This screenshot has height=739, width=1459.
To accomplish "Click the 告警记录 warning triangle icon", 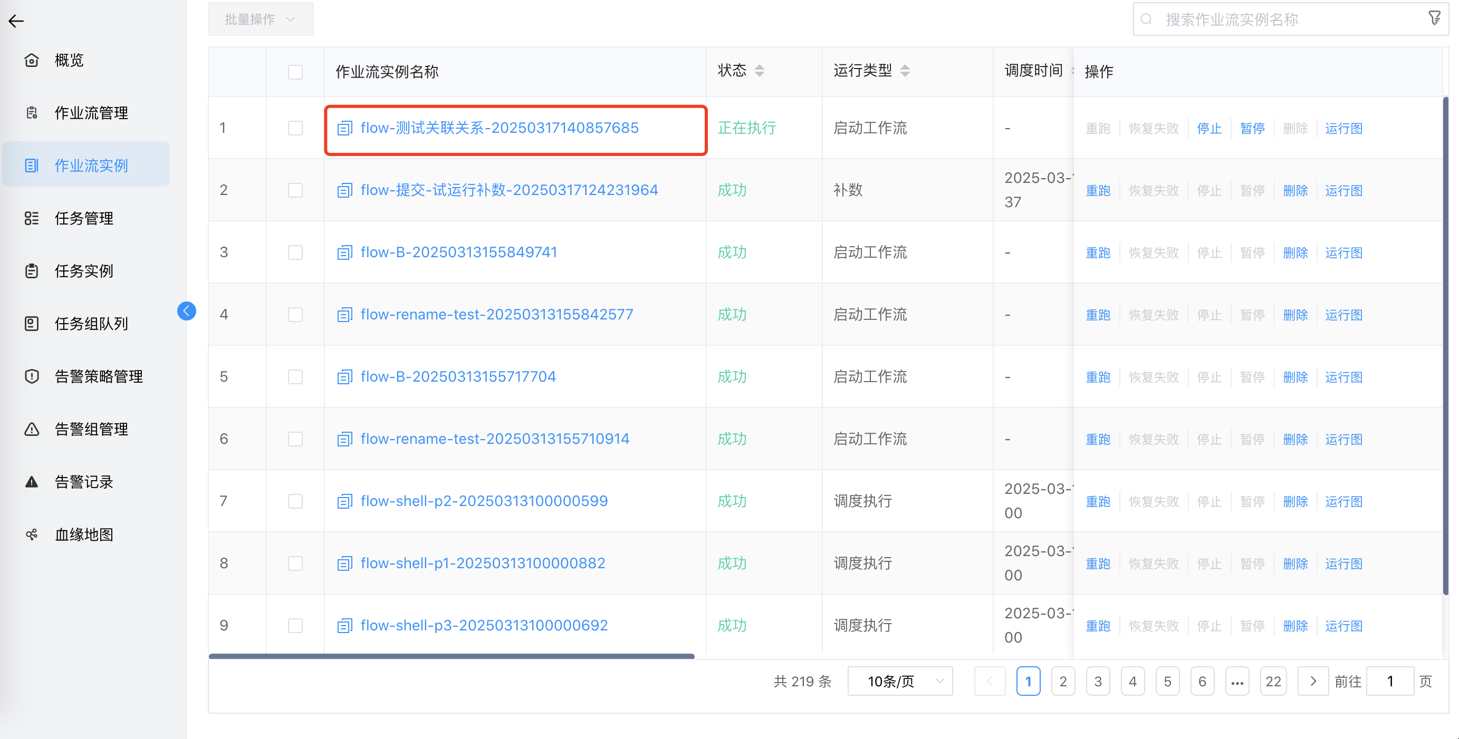I will point(32,482).
